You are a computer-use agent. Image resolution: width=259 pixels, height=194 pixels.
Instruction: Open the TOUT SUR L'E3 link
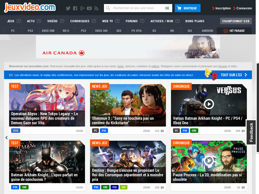pyautogui.click(x=234, y=75)
